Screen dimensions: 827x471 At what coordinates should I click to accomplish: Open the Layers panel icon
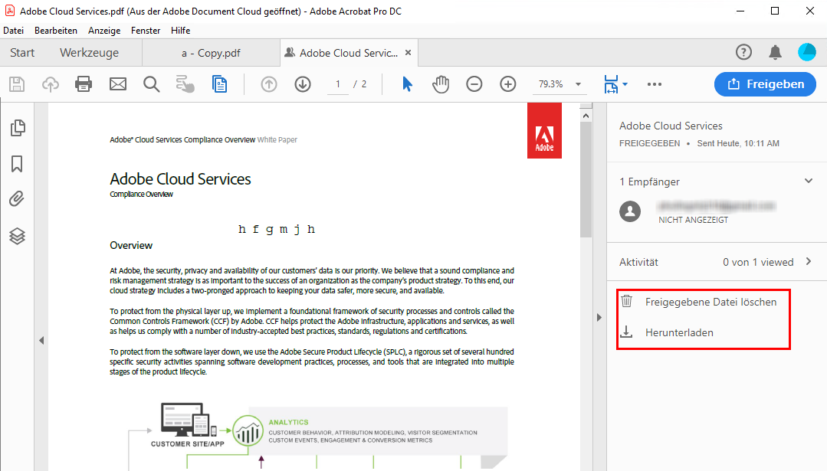pyautogui.click(x=17, y=236)
